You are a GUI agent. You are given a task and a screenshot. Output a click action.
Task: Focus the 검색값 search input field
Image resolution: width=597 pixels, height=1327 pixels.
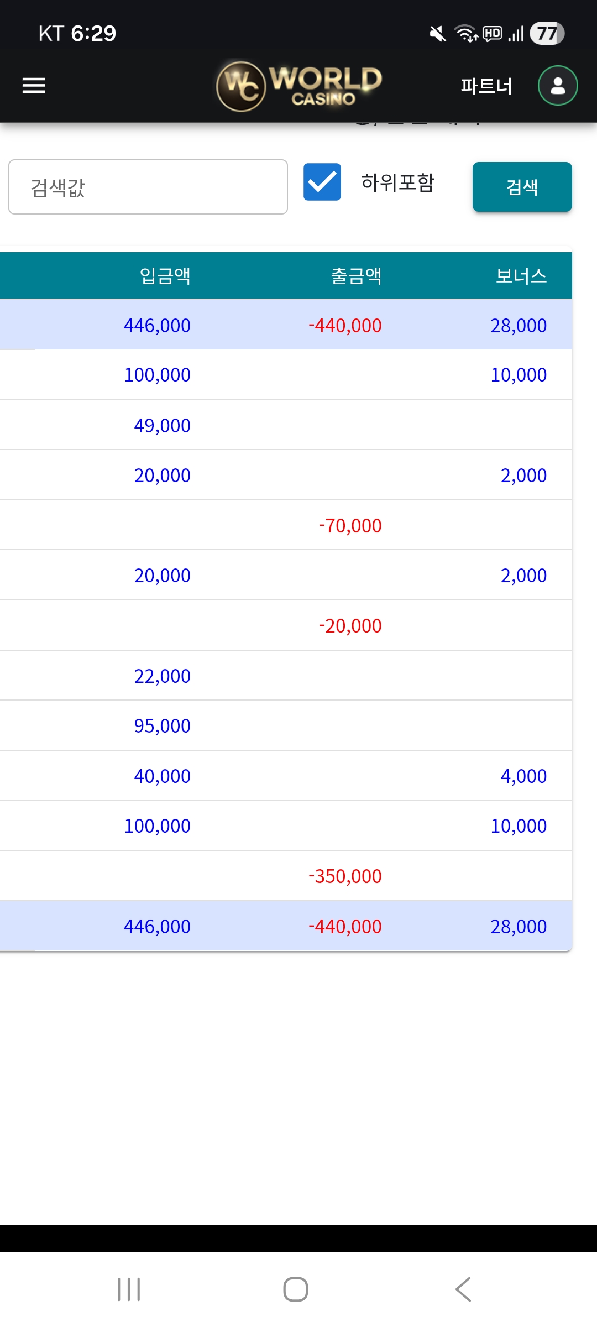coord(148,187)
